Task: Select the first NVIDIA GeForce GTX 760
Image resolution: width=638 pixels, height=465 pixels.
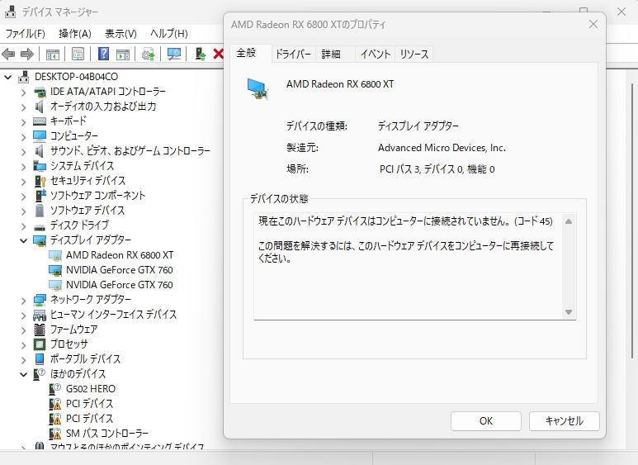Action: (x=119, y=270)
